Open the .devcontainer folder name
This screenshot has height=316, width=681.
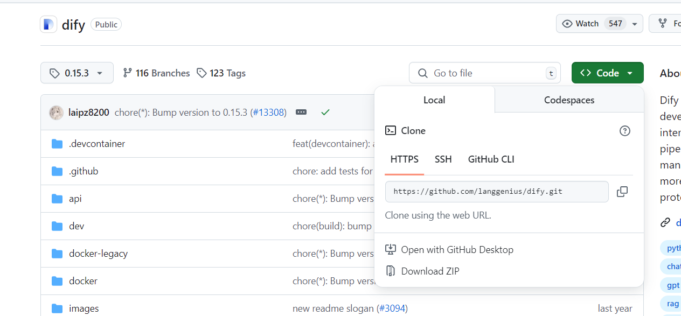[x=97, y=144]
